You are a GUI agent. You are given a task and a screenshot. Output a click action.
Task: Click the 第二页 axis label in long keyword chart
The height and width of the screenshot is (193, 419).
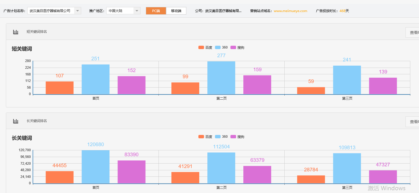221,187
